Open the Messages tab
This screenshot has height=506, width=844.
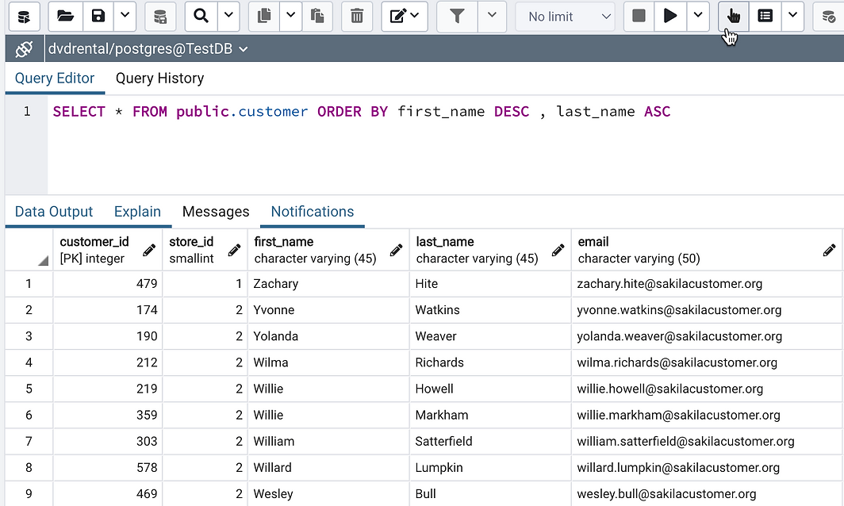pyautogui.click(x=216, y=212)
